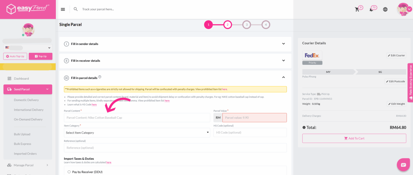The width and height of the screenshot is (413, 175).
Task: Click the Add To Cart button
Action: click(354, 138)
